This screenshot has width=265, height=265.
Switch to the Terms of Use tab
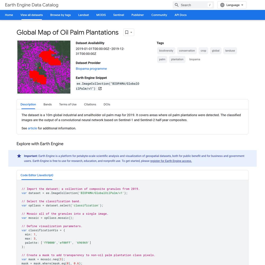pos(68,104)
